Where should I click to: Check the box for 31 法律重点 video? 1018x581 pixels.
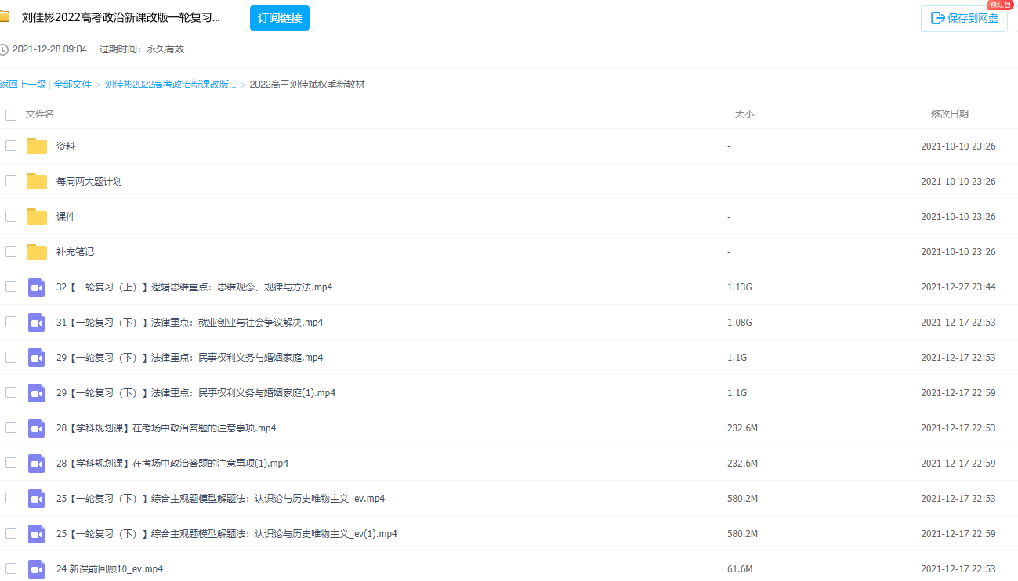pyautogui.click(x=10, y=322)
